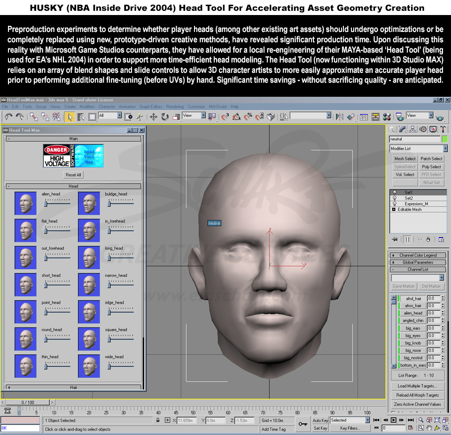Open the Rendering menu
Image resolution: width=451 pixels, height=435 pixels.
pyautogui.click(x=175, y=107)
